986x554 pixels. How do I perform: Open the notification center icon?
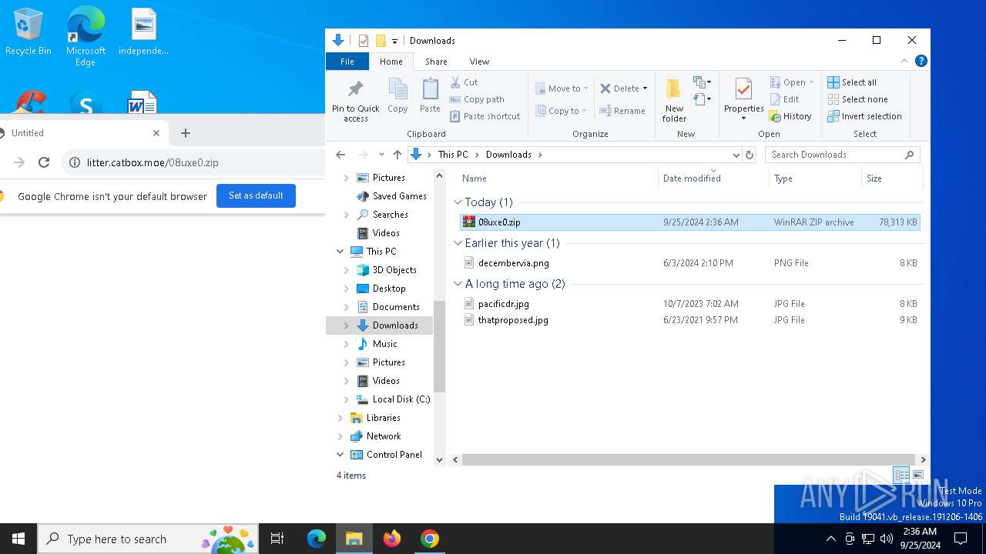tap(961, 539)
